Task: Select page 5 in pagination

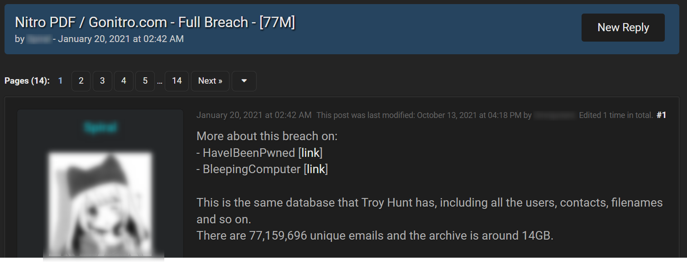Action: (145, 81)
